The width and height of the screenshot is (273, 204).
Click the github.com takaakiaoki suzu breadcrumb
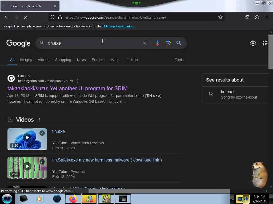45,81
